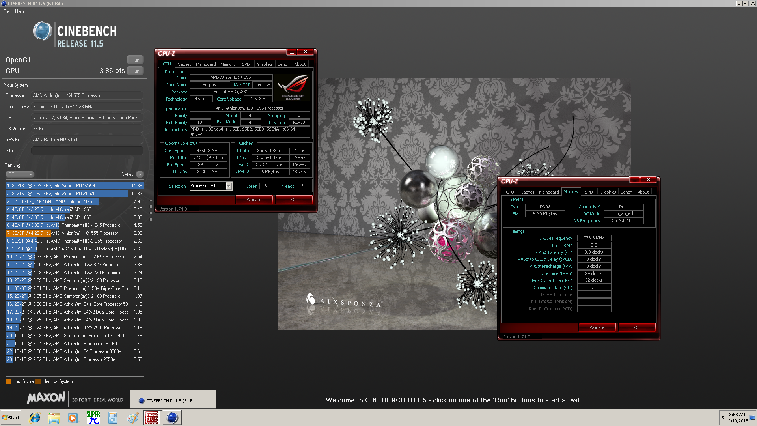Image resolution: width=757 pixels, height=426 pixels.
Task: Click OK in the CPU-Z CPU window
Action: [294, 200]
